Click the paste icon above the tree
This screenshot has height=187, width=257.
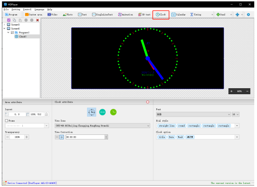[20, 20]
